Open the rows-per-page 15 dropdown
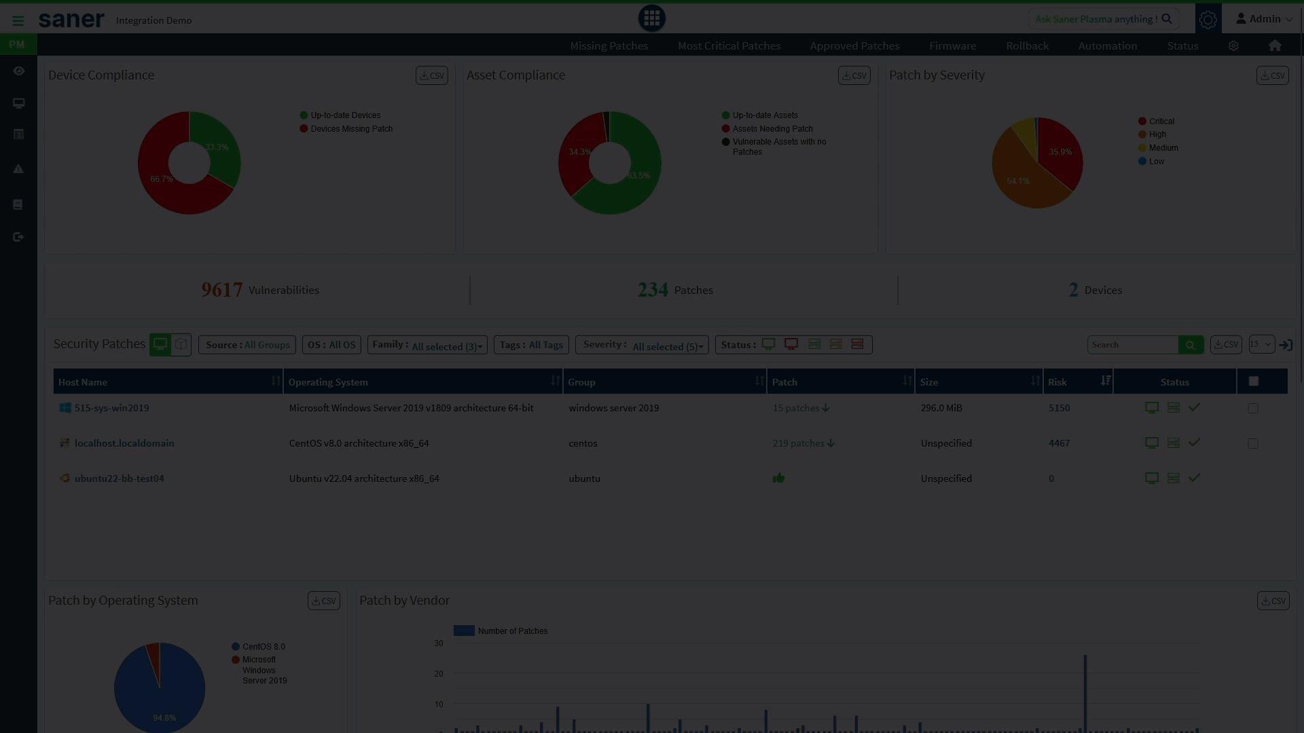Image resolution: width=1304 pixels, height=733 pixels. tap(1261, 344)
